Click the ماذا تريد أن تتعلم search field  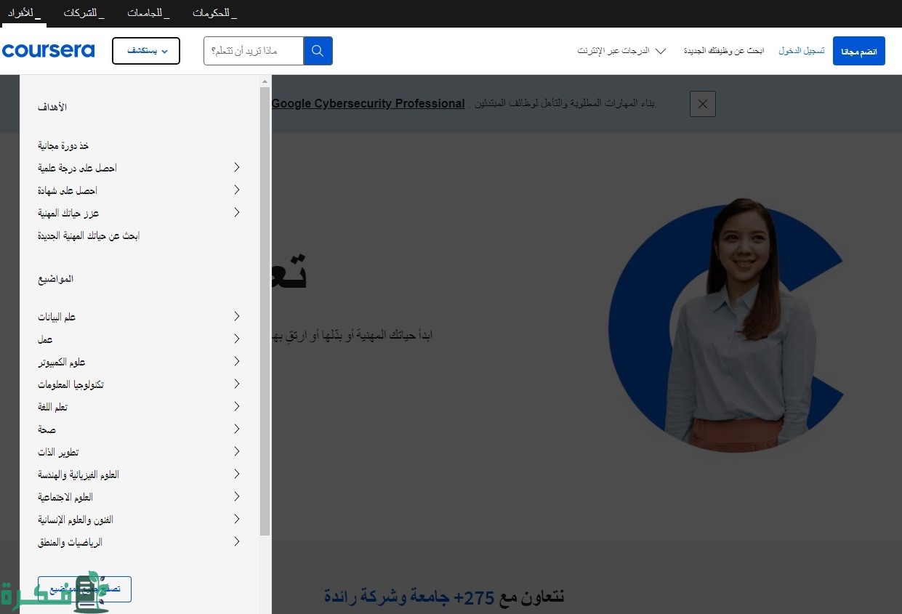coord(253,51)
